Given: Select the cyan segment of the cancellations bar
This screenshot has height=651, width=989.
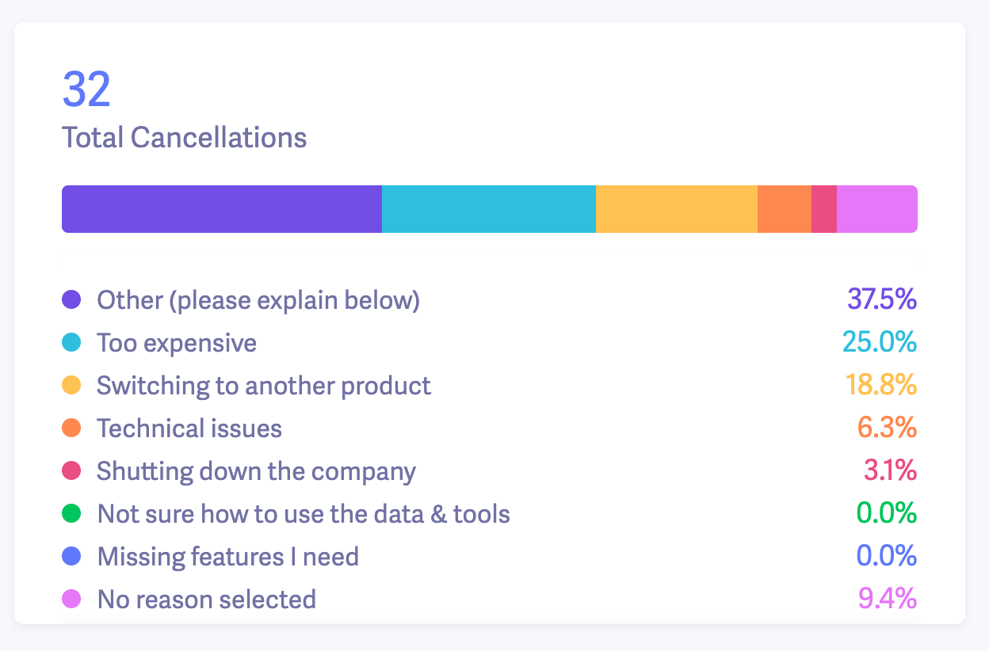Looking at the screenshot, I should 489,209.
